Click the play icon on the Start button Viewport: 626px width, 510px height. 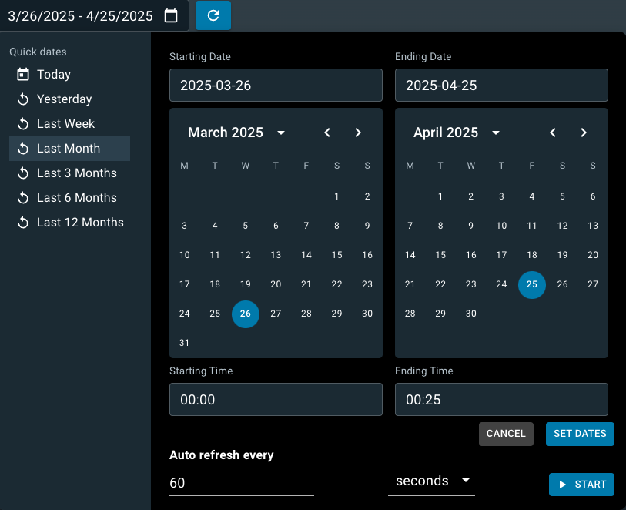[562, 484]
